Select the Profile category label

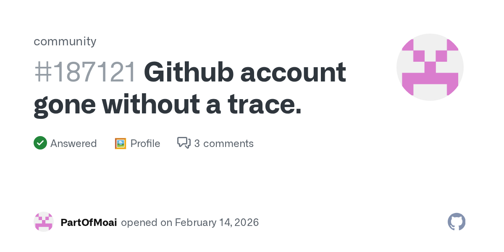[x=145, y=144]
